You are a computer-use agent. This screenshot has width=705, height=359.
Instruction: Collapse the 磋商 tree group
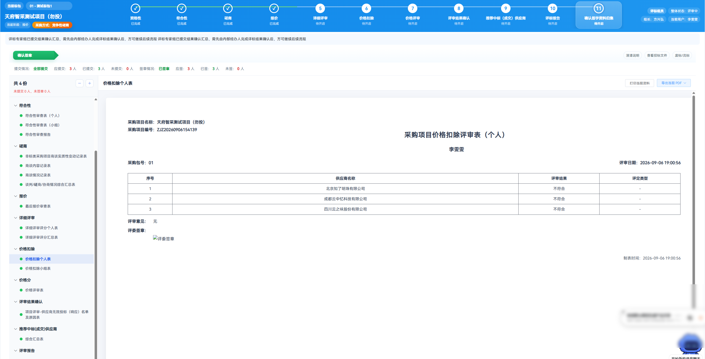(16, 146)
